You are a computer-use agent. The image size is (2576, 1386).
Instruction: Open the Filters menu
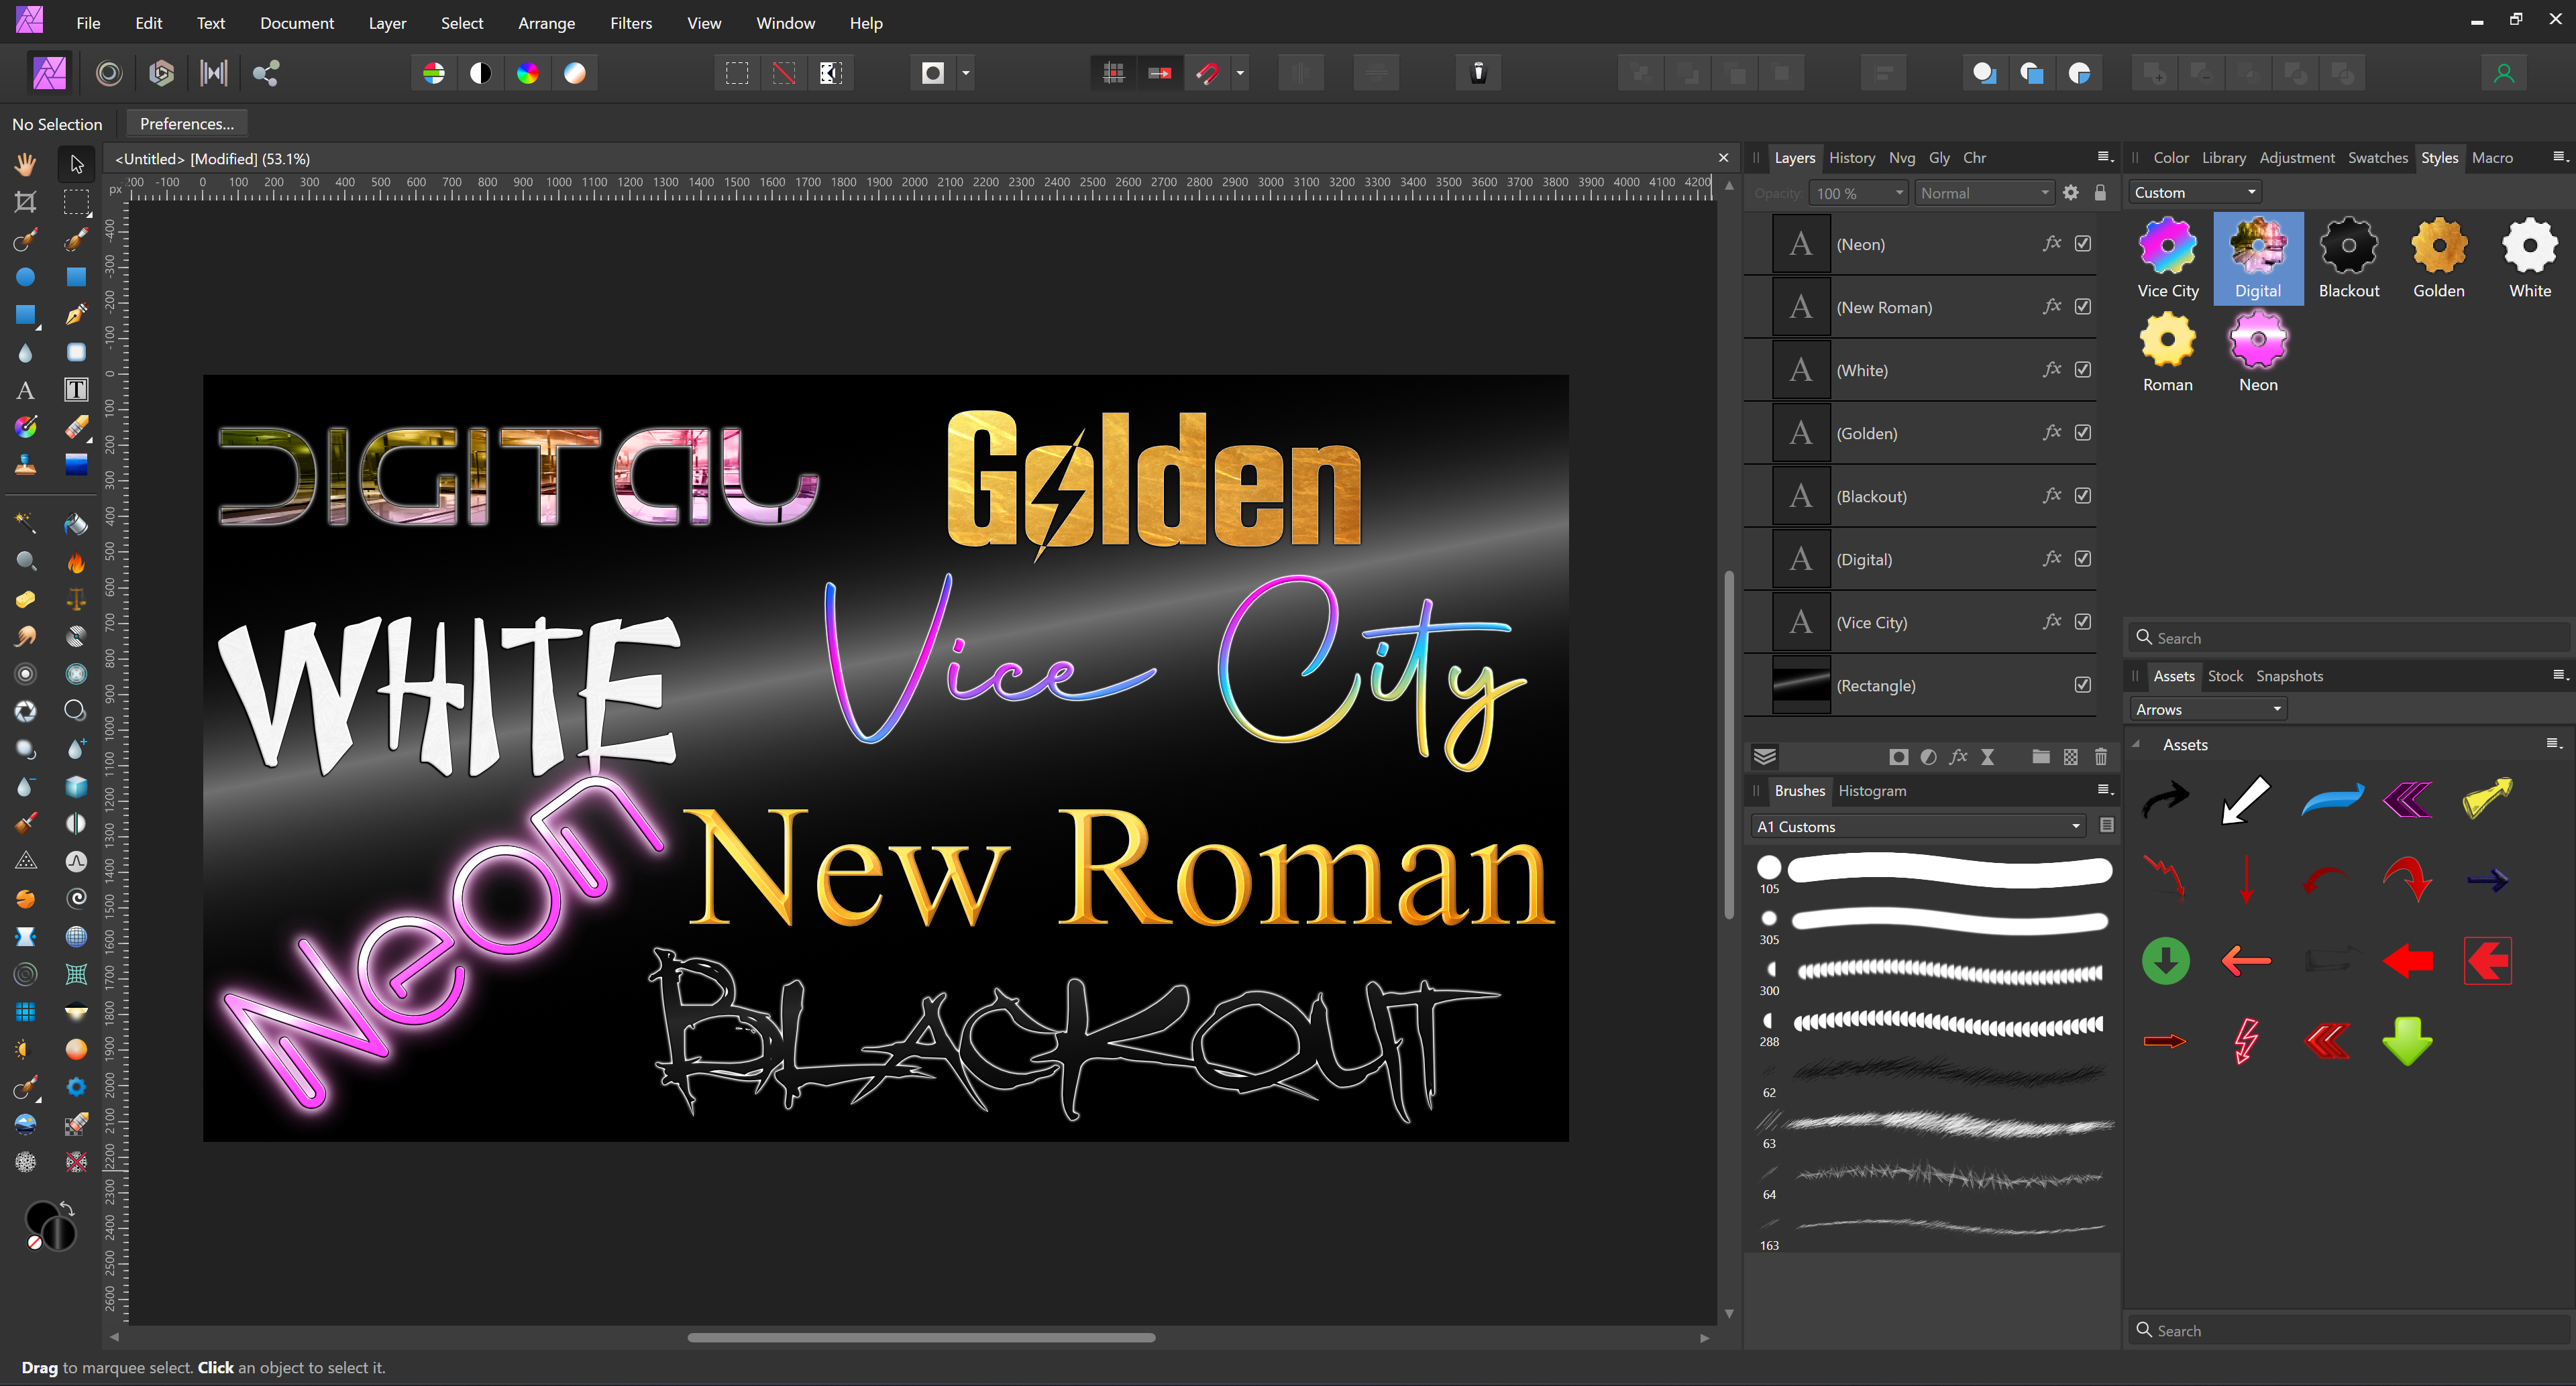click(x=631, y=23)
